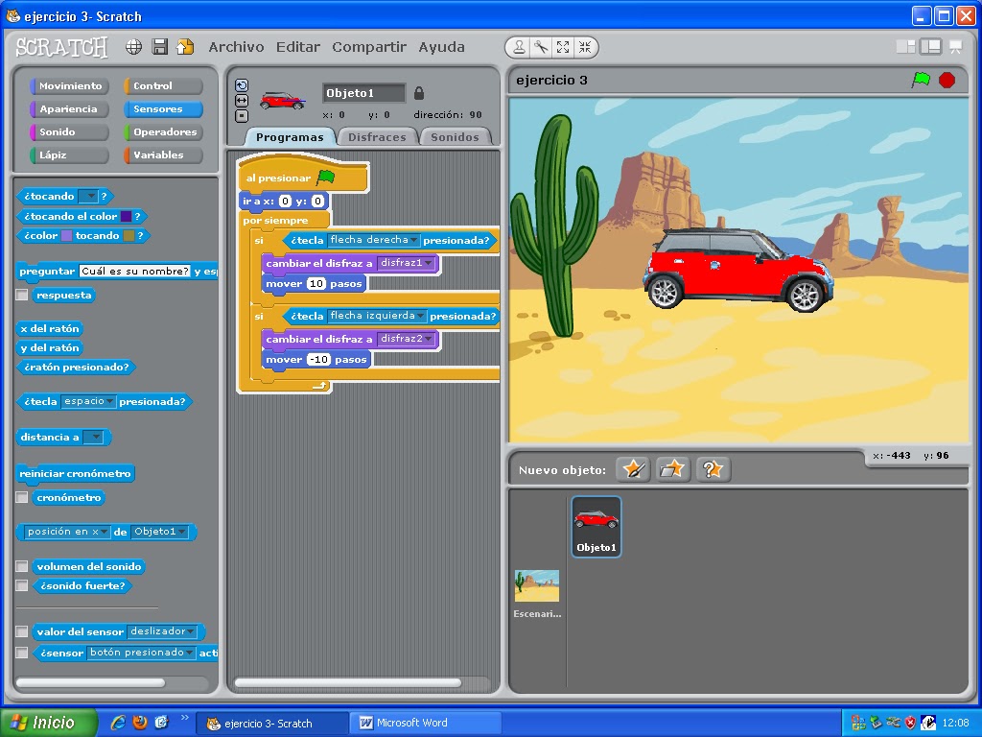The height and width of the screenshot is (737, 982).
Task: Select the Movimiento block category
Action: click(x=69, y=85)
